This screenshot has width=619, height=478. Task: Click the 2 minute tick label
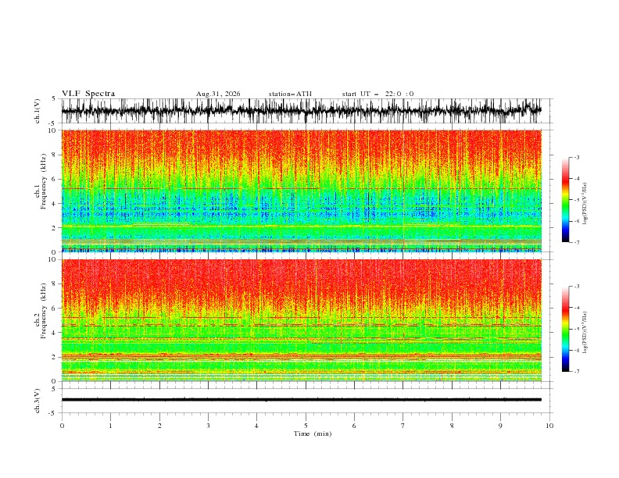click(159, 426)
